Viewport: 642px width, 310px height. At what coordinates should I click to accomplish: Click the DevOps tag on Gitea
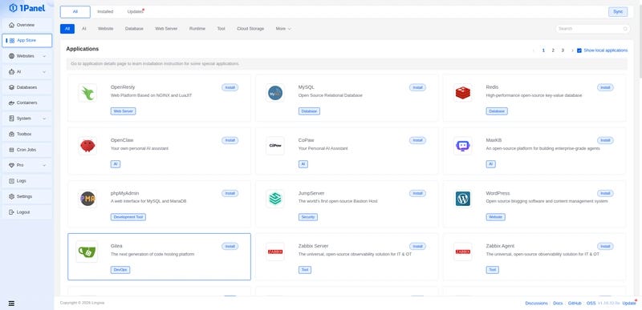click(120, 270)
